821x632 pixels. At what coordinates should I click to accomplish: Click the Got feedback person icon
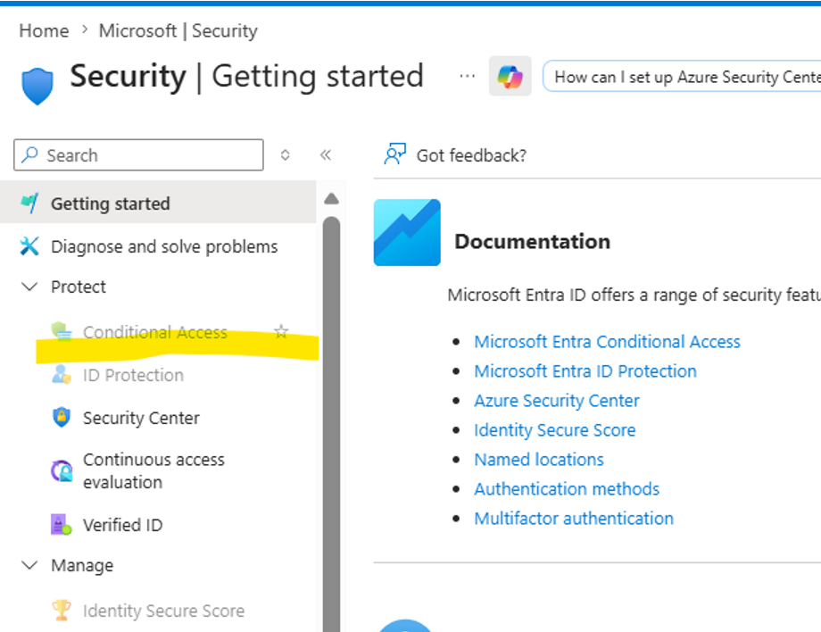[x=394, y=154]
